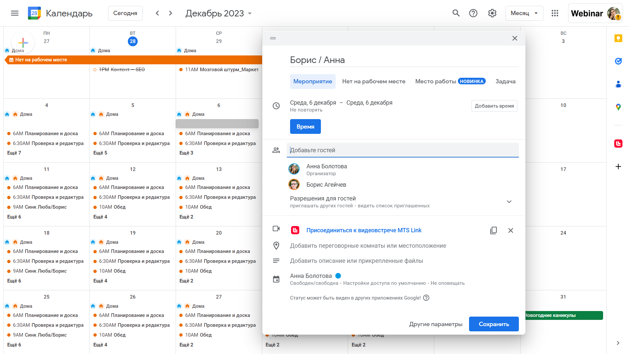Open Google Tasks side panel icon

click(618, 61)
